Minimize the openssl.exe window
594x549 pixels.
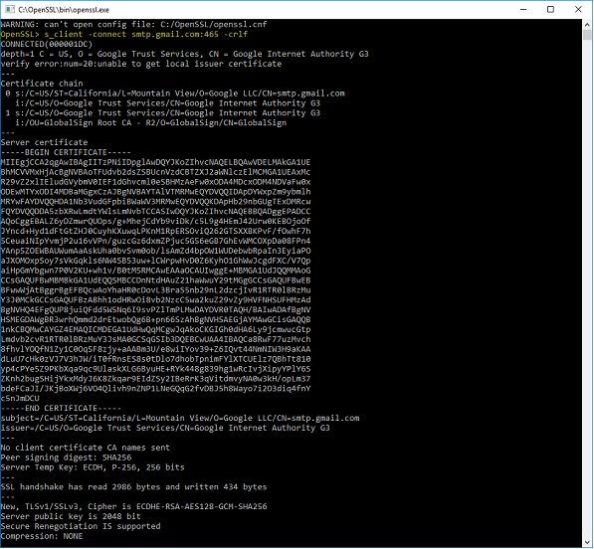coord(523,10)
